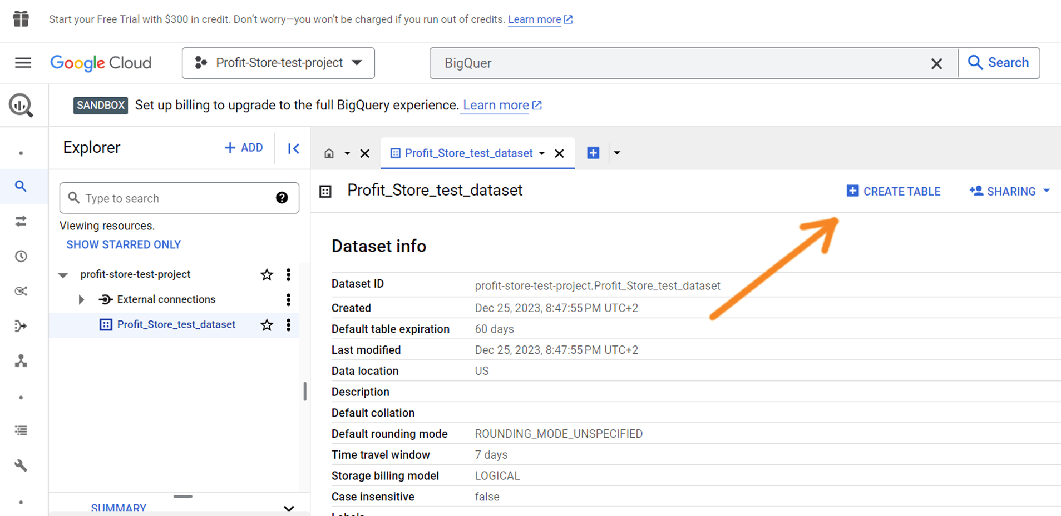Image resolution: width=1061 pixels, height=516 pixels.
Task: Open Scheduled queries clock icon
Action: click(x=21, y=256)
